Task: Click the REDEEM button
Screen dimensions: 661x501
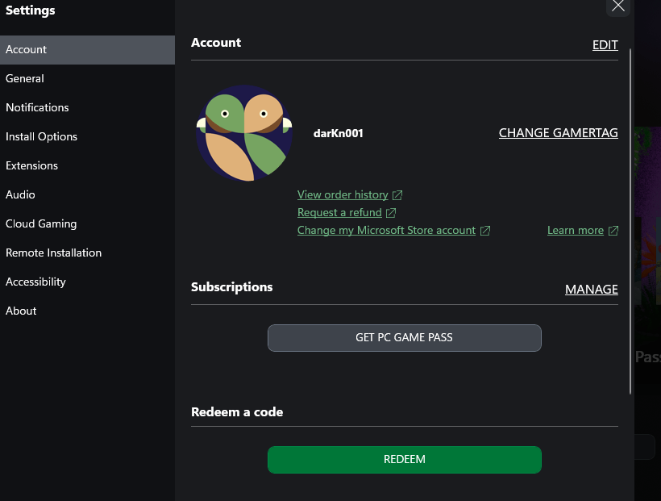Action: click(x=404, y=459)
